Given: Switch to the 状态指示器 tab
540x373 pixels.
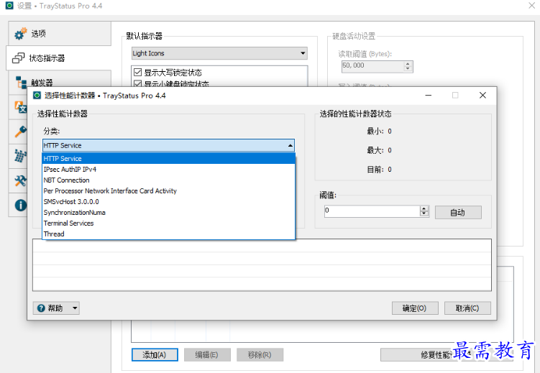Looking at the screenshot, I should (x=58, y=58).
